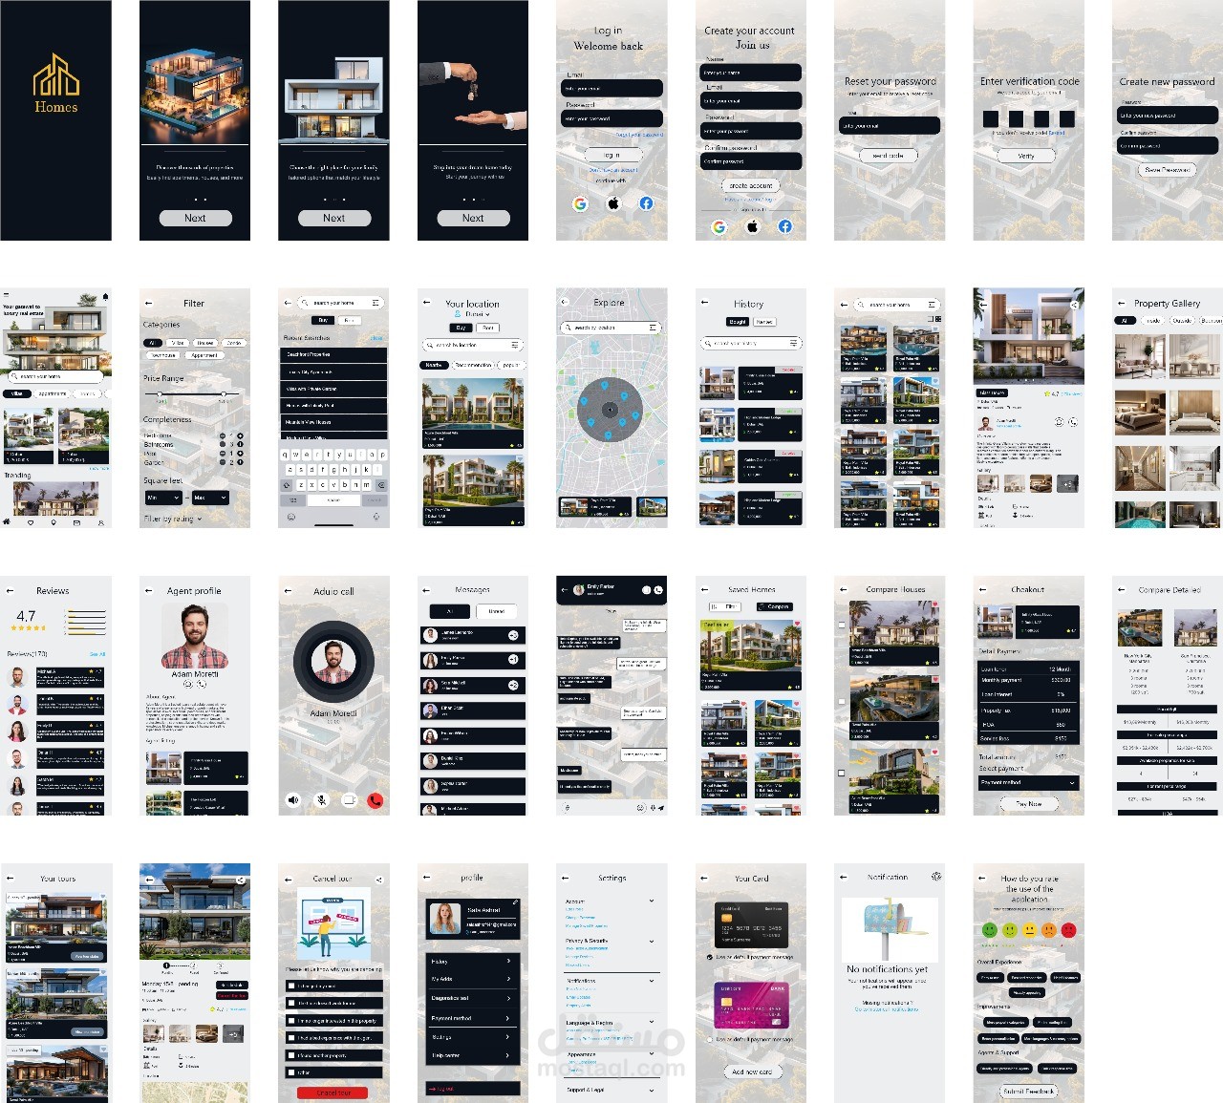Click the email field on Log in screen

[x=611, y=88]
